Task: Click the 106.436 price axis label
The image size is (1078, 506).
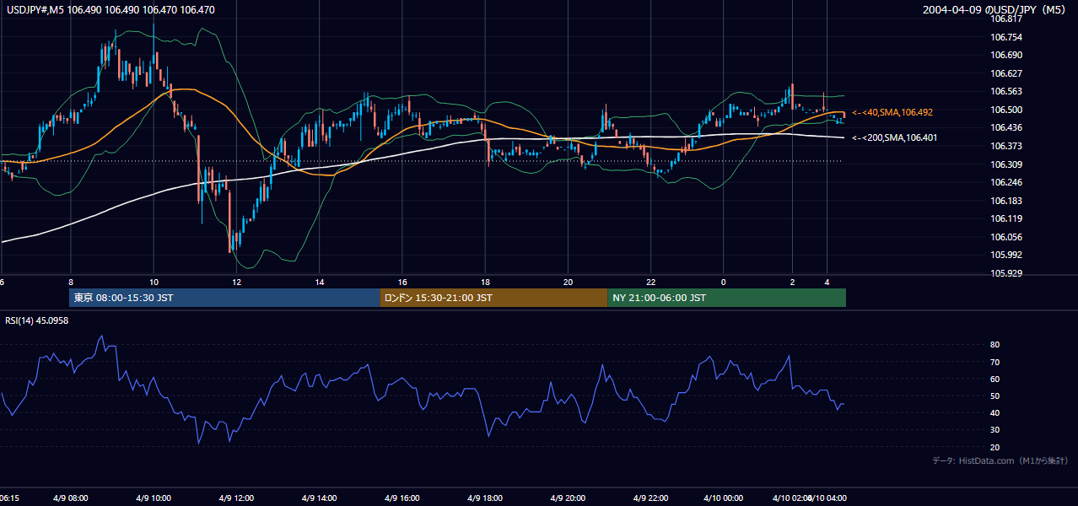Action: coord(1006,127)
